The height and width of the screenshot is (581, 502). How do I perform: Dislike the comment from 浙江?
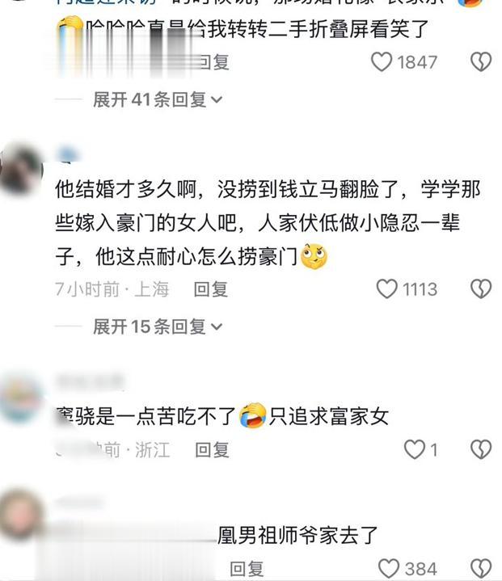(x=481, y=450)
